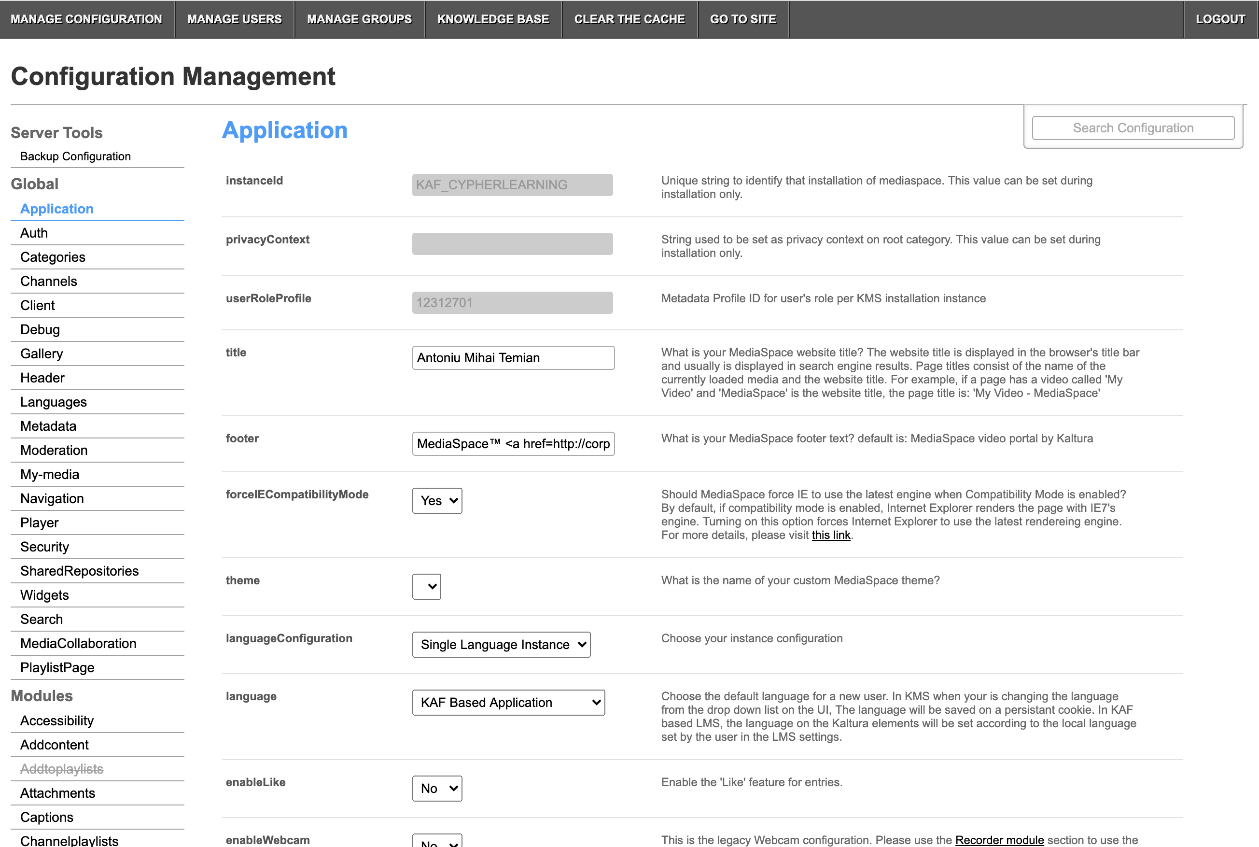Expand the theme dropdown
1259x847 pixels.
click(426, 587)
